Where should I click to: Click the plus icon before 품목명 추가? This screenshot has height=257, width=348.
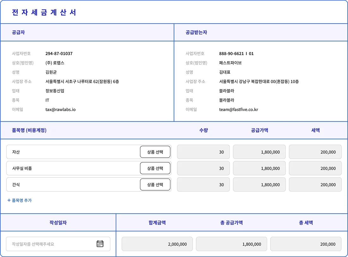(x=8, y=200)
